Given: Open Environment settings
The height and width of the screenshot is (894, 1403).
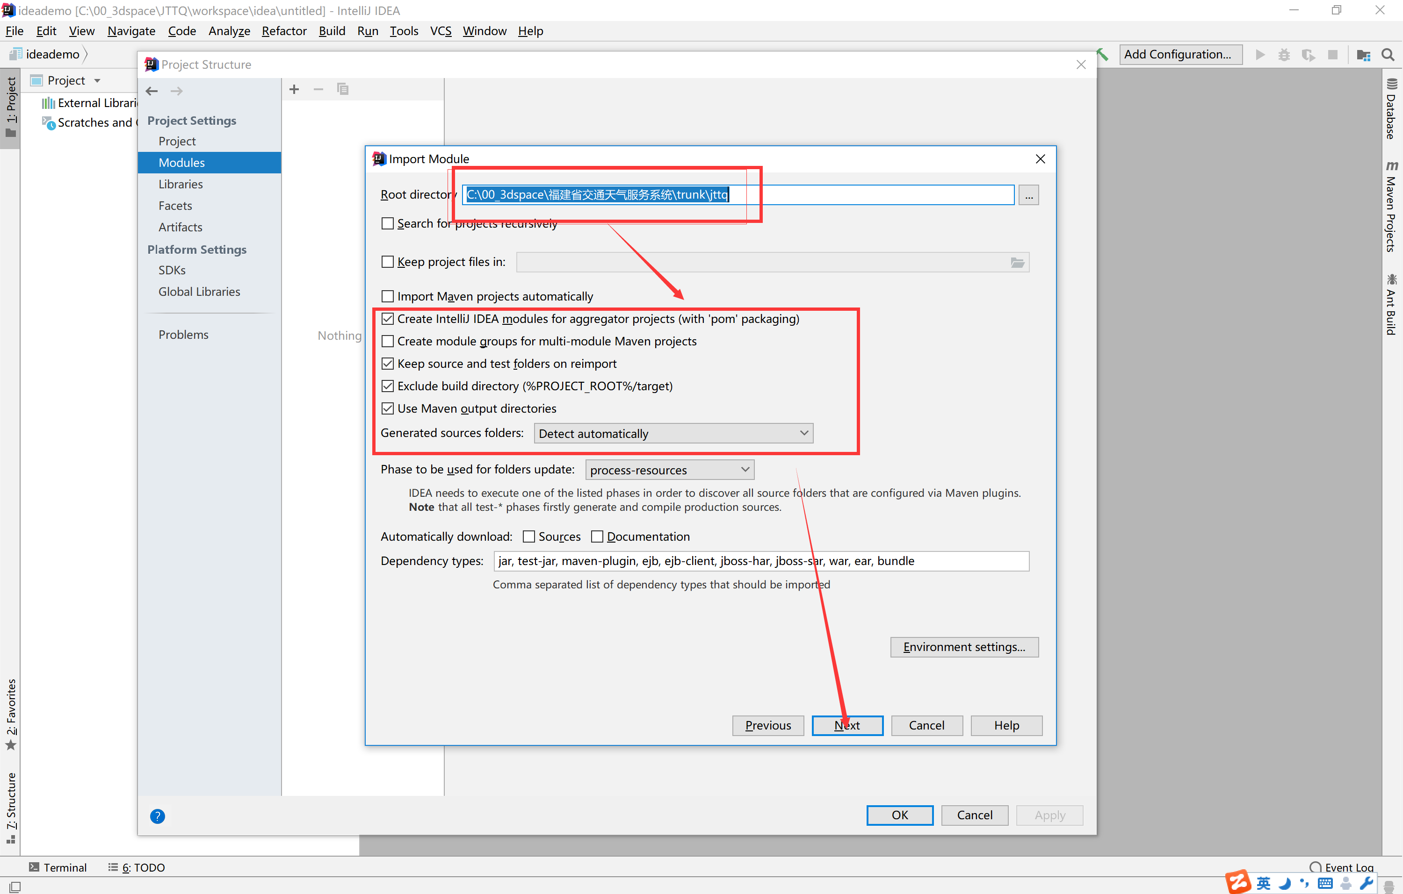Looking at the screenshot, I should [x=964, y=647].
